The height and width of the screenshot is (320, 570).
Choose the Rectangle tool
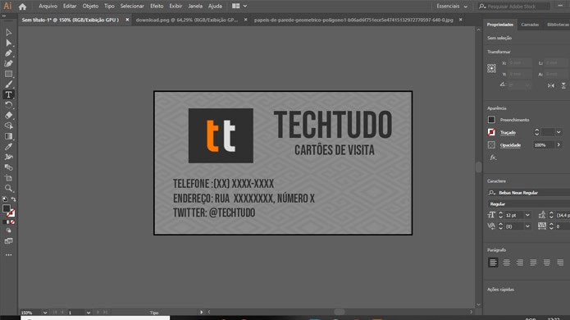pos(8,74)
